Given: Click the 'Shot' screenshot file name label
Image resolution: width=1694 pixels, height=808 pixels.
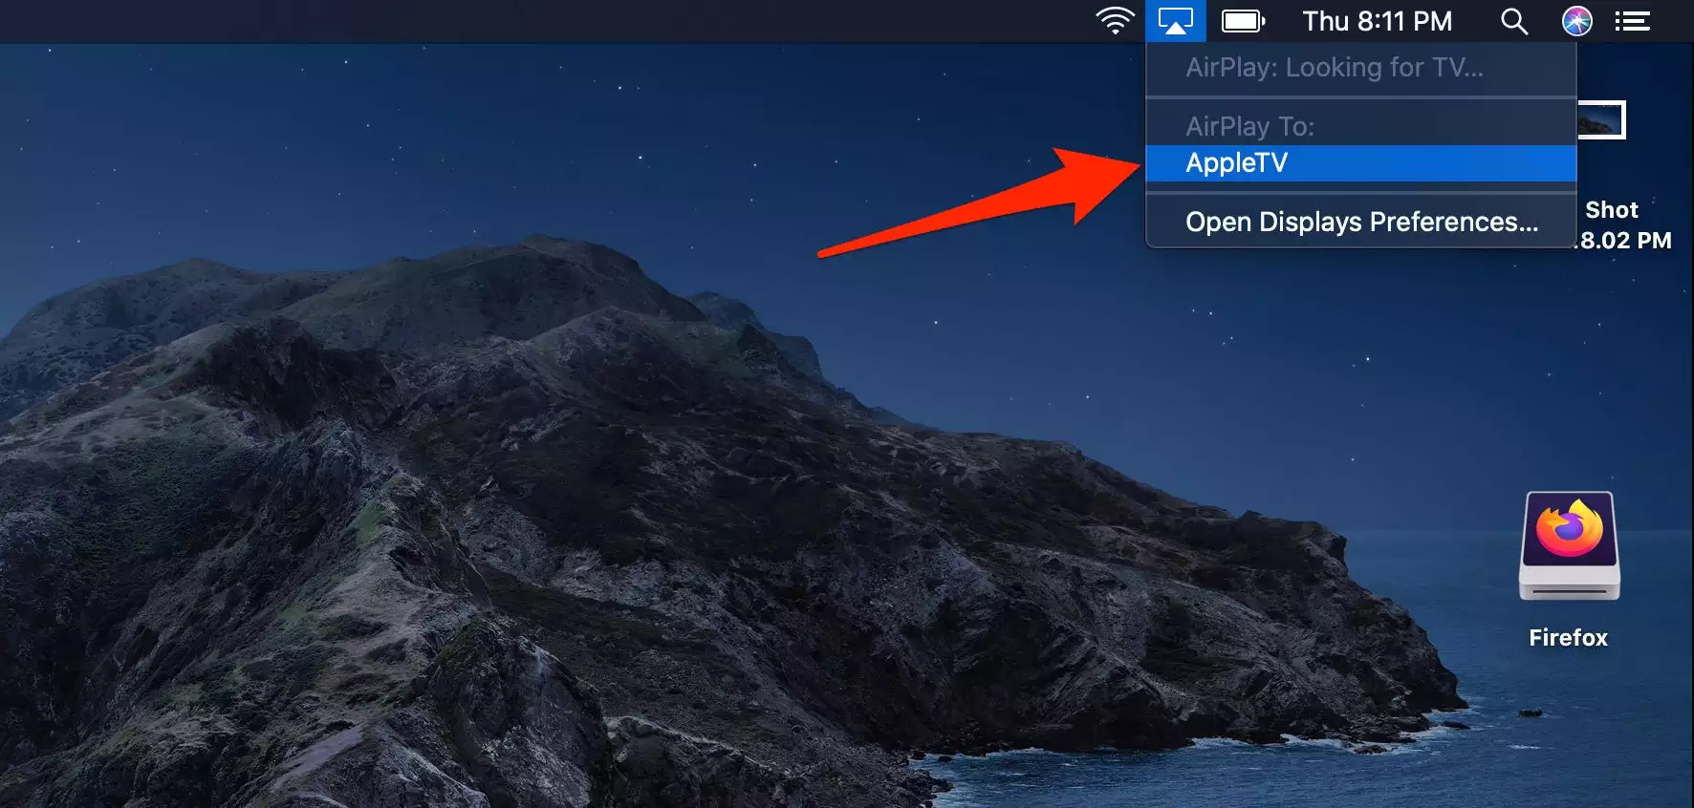Looking at the screenshot, I should [1611, 210].
